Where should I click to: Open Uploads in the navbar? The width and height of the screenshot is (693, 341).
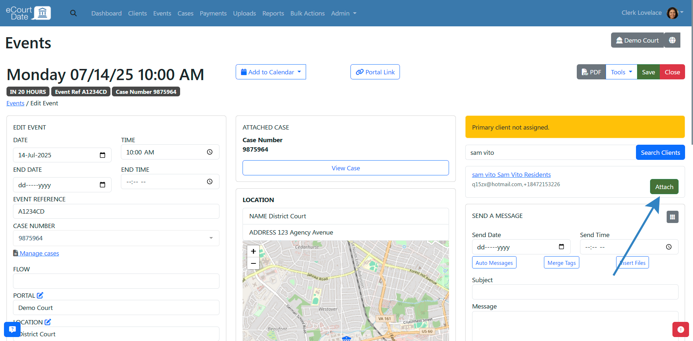point(244,13)
